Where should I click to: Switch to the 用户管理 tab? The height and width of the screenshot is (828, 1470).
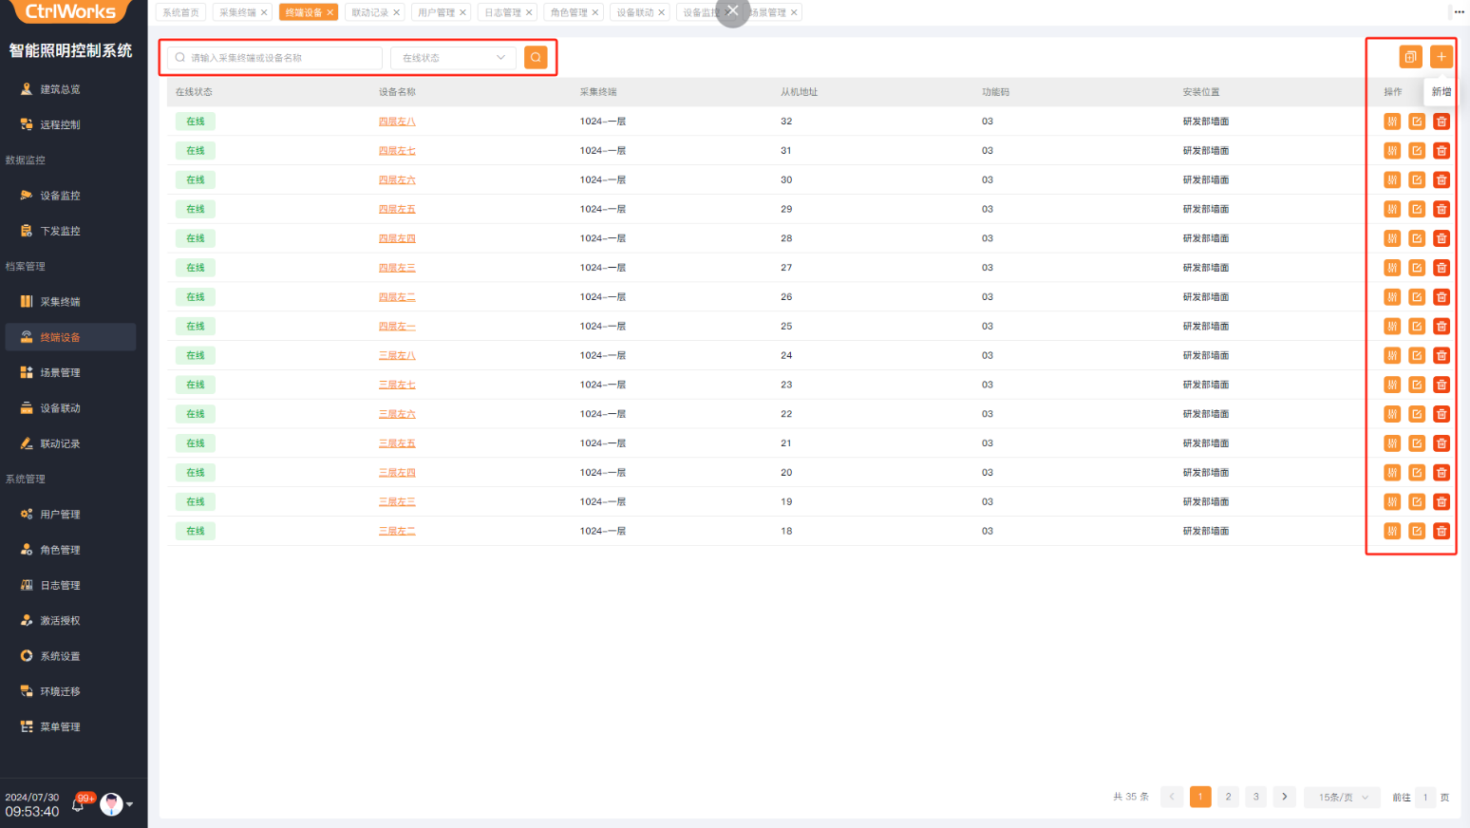point(436,12)
